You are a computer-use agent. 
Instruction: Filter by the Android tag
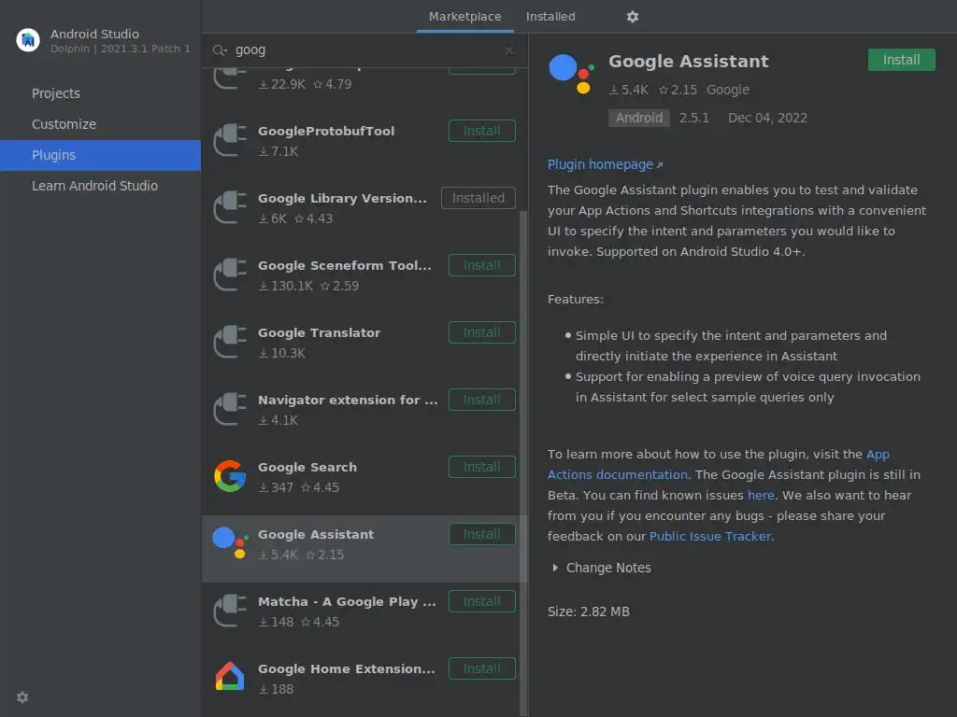click(639, 118)
